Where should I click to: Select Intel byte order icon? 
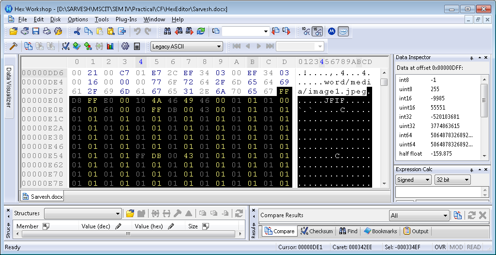pos(343,31)
